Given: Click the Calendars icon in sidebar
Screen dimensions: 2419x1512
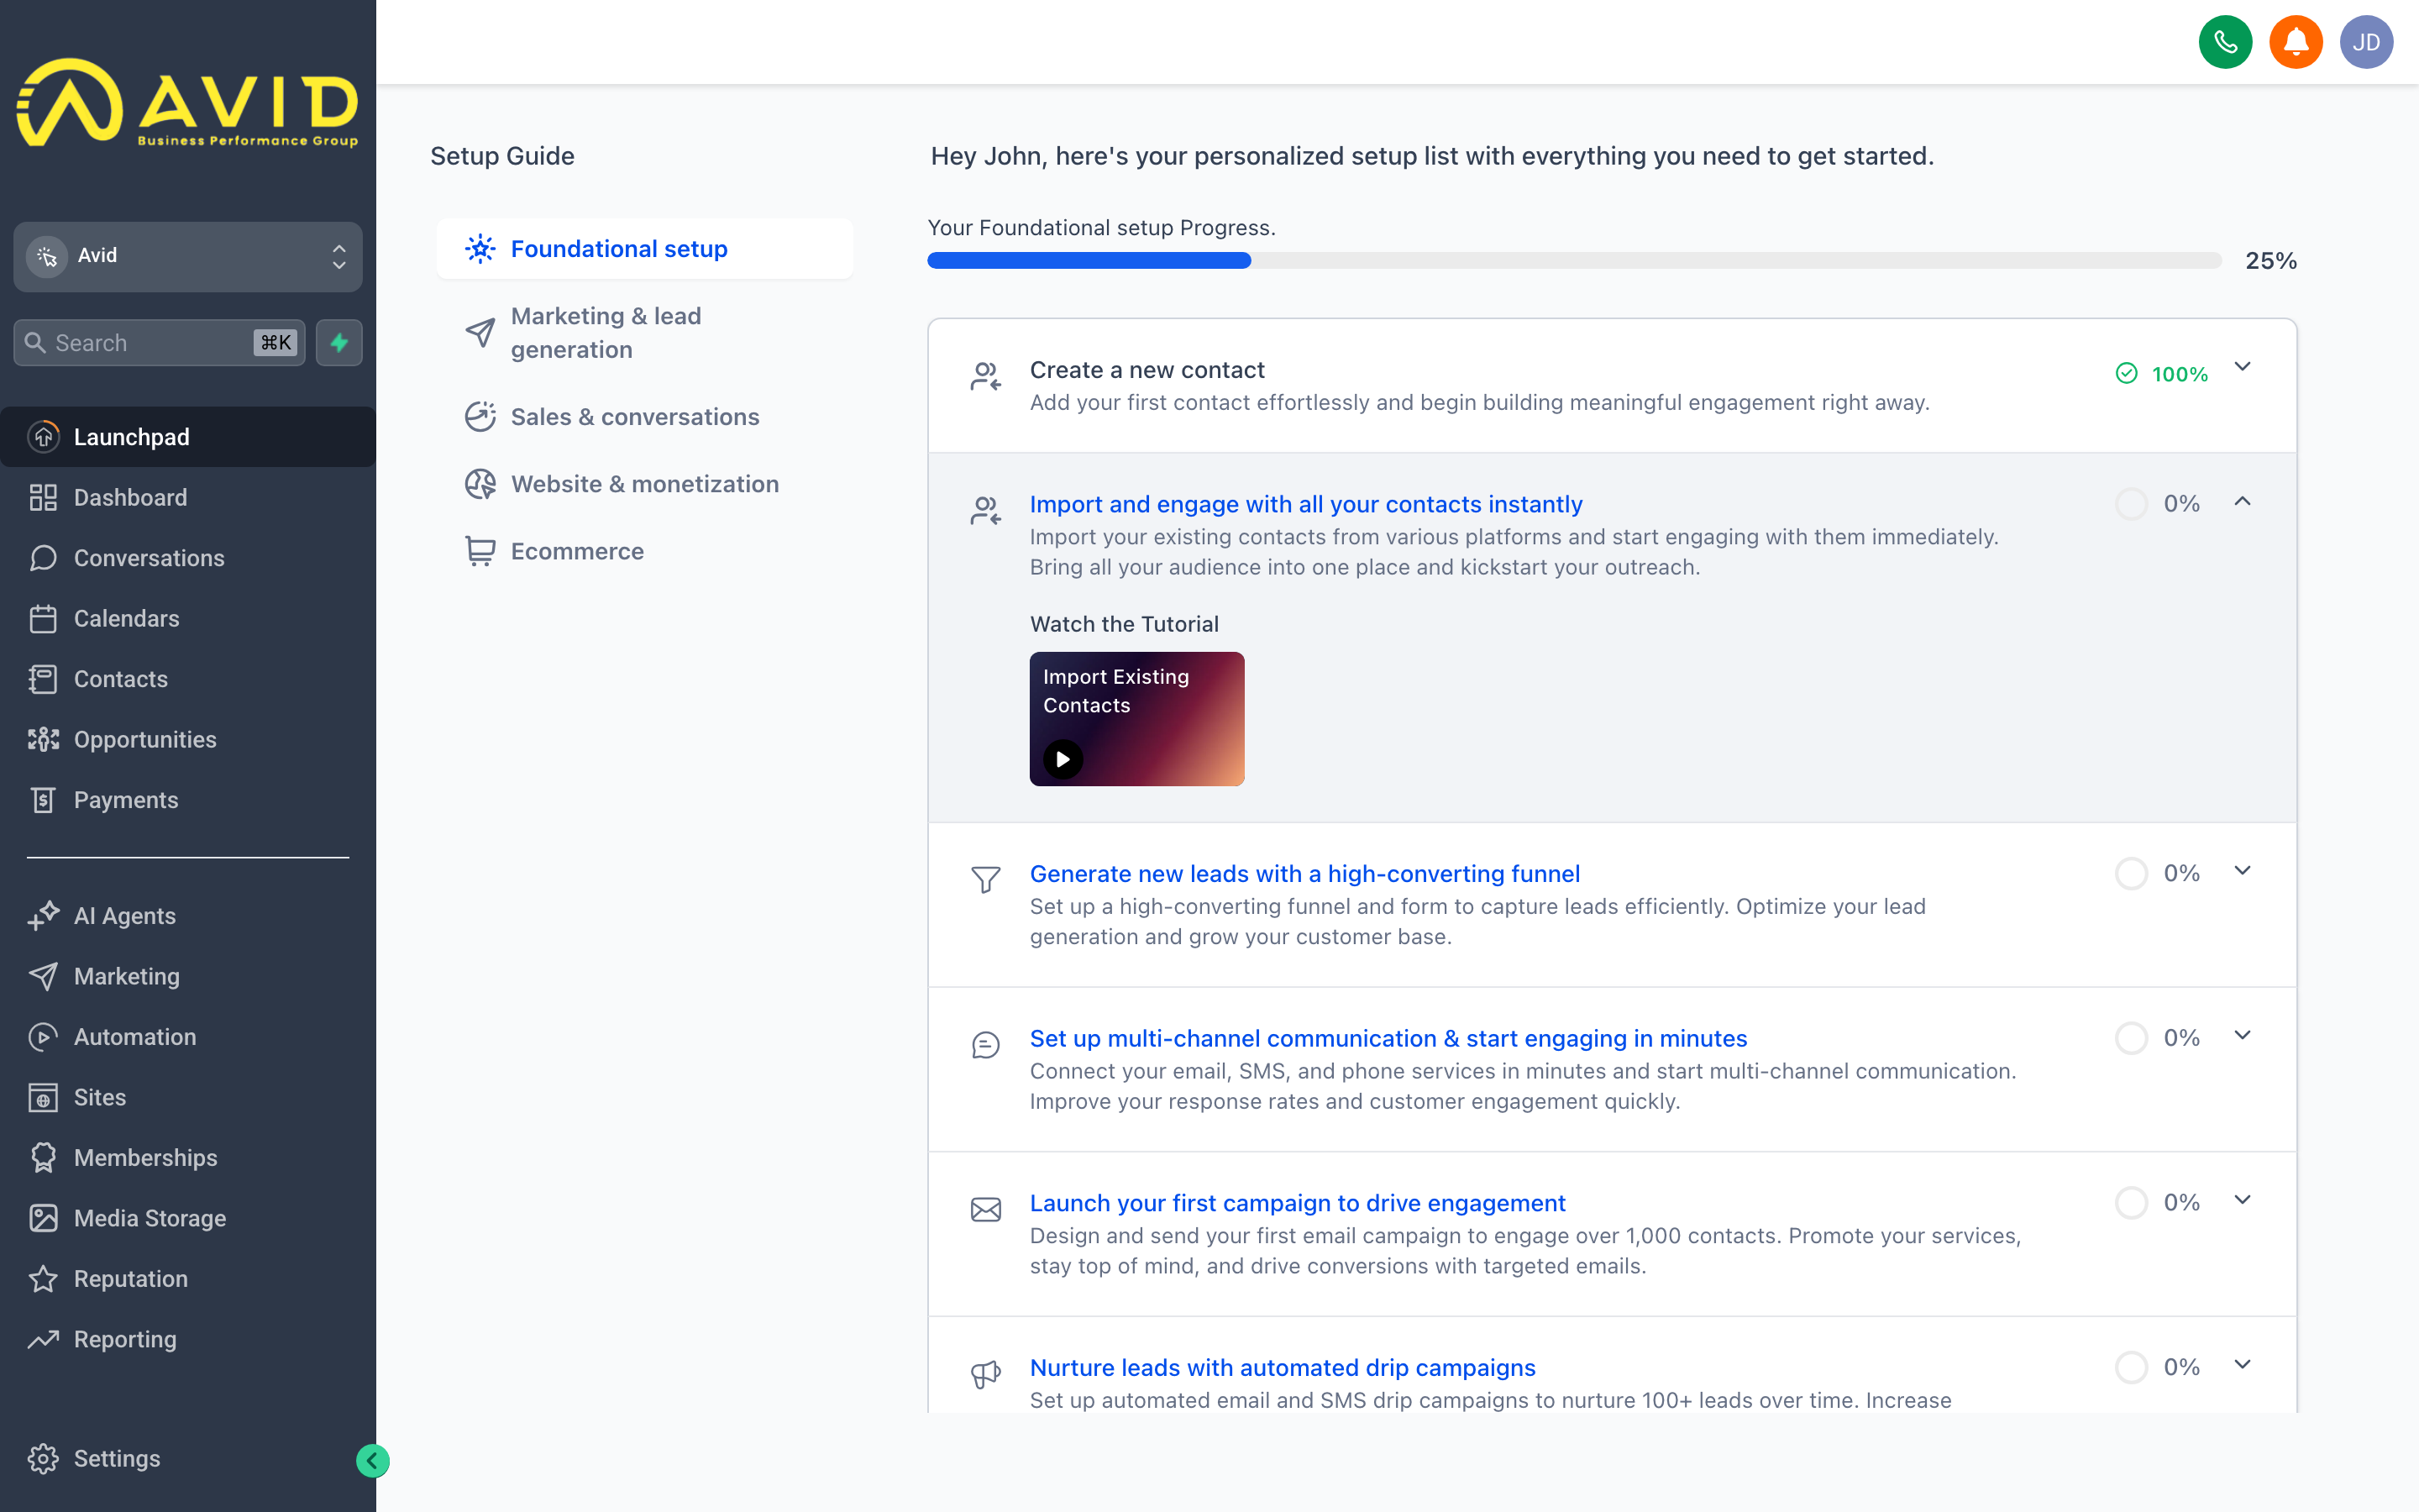Looking at the screenshot, I should click(43, 618).
